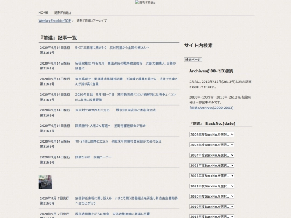291x218 pixels.
Task: Open article 2020年日誌 9月1日〜7日
Action: point(126,97)
